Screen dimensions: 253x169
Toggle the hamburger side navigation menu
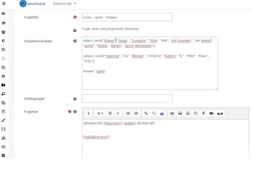coord(4,4)
